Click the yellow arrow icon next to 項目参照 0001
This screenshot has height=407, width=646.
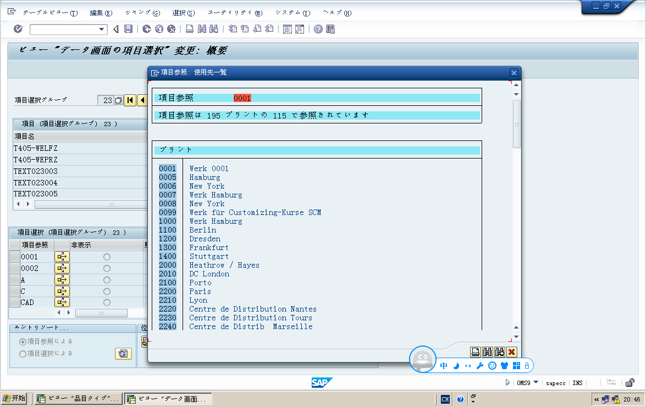[x=62, y=256]
